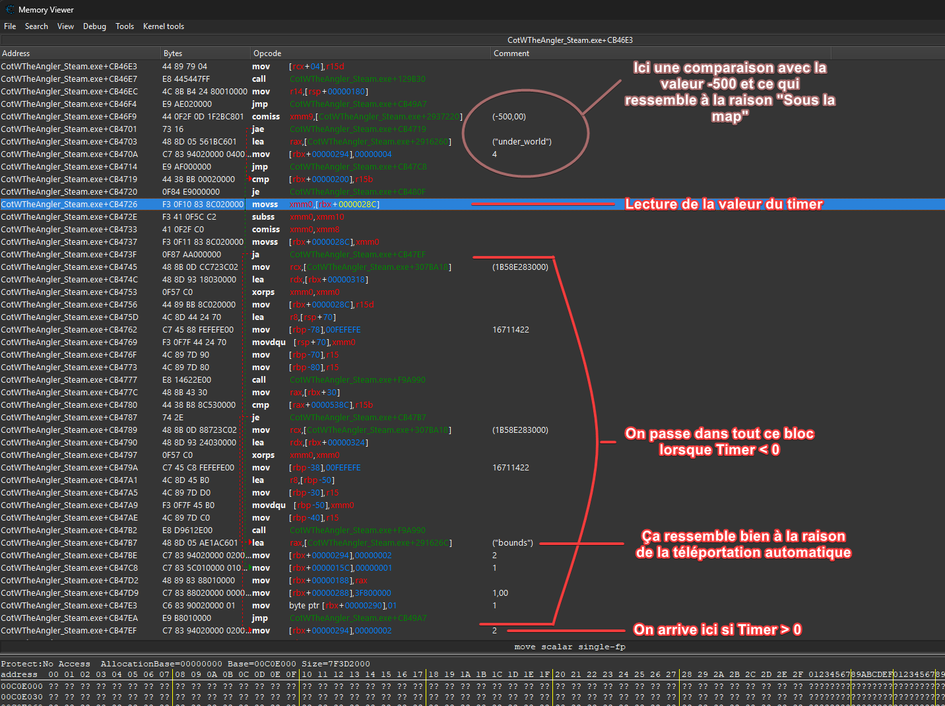Click the ja opcode at CB473F
This screenshot has height=706, width=945.
tap(255, 255)
